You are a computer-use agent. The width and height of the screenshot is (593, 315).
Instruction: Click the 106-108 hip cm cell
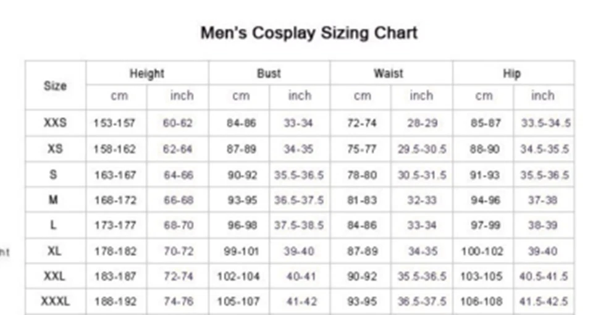coord(481,301)
